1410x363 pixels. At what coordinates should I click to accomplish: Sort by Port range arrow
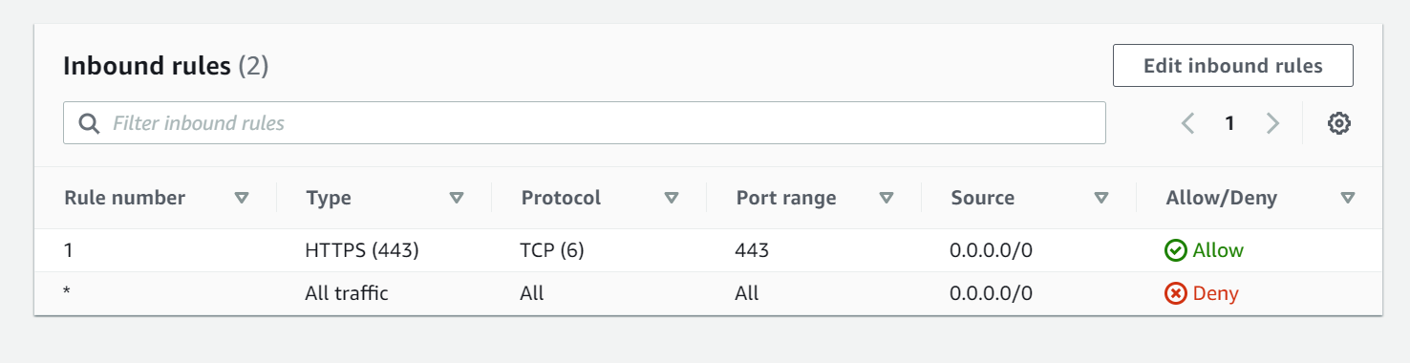coord(887,198)
